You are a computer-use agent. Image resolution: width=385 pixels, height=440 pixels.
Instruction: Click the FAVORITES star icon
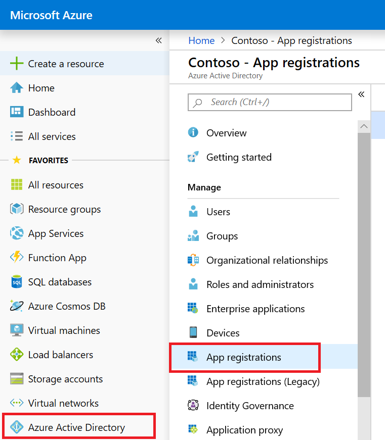(x=17, y=160)
